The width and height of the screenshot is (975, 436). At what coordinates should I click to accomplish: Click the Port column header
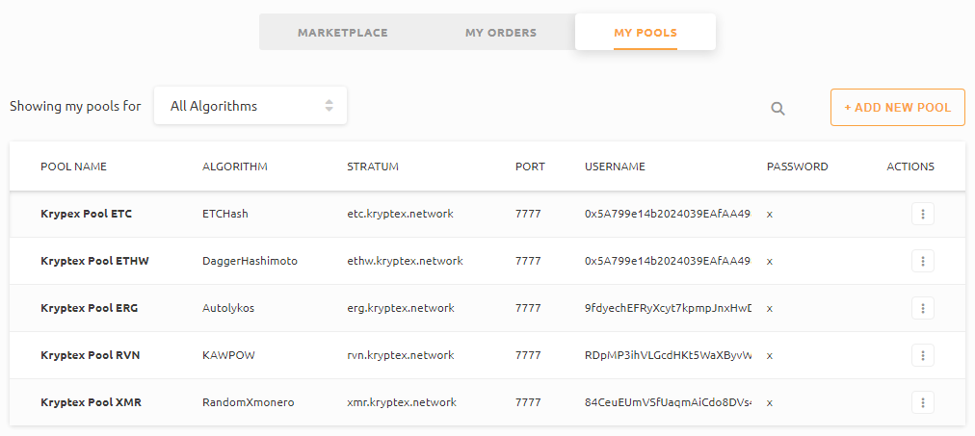pos(530,167)
